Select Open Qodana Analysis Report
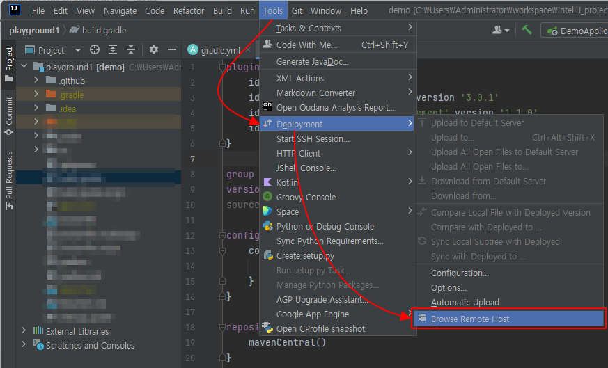The width and height of the screenshot is (608, 368). 338,108
